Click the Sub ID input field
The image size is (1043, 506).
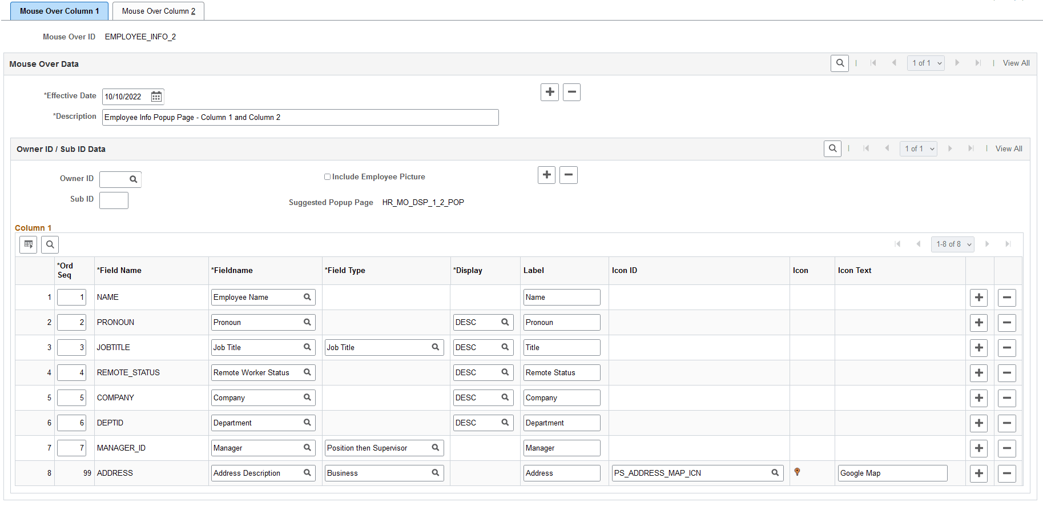[114, 200]
